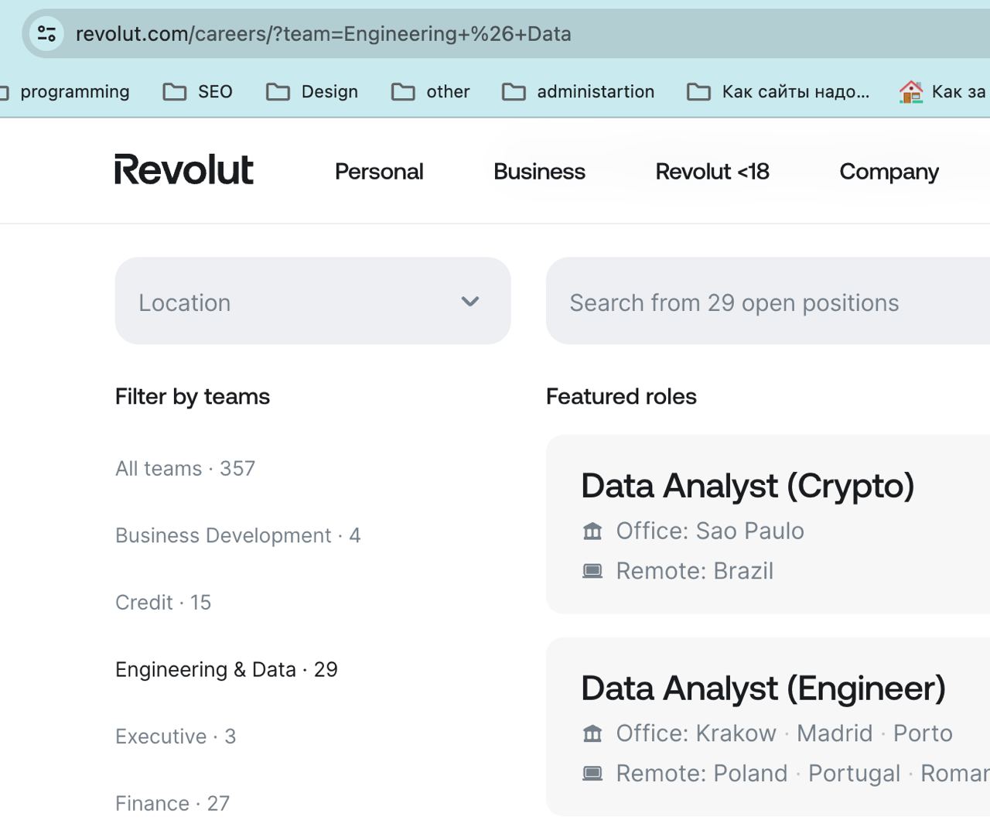The width and height of the screenshot is (990, 820).
Task: Open the SEO bookmarks folder
Action: coord(198,91)
